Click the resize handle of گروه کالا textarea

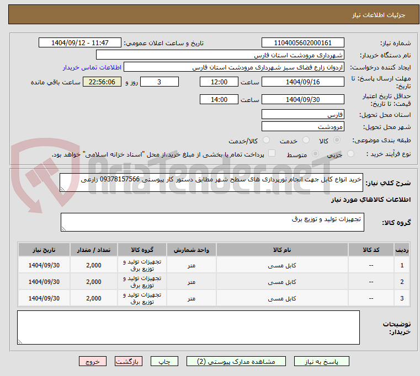63,229
